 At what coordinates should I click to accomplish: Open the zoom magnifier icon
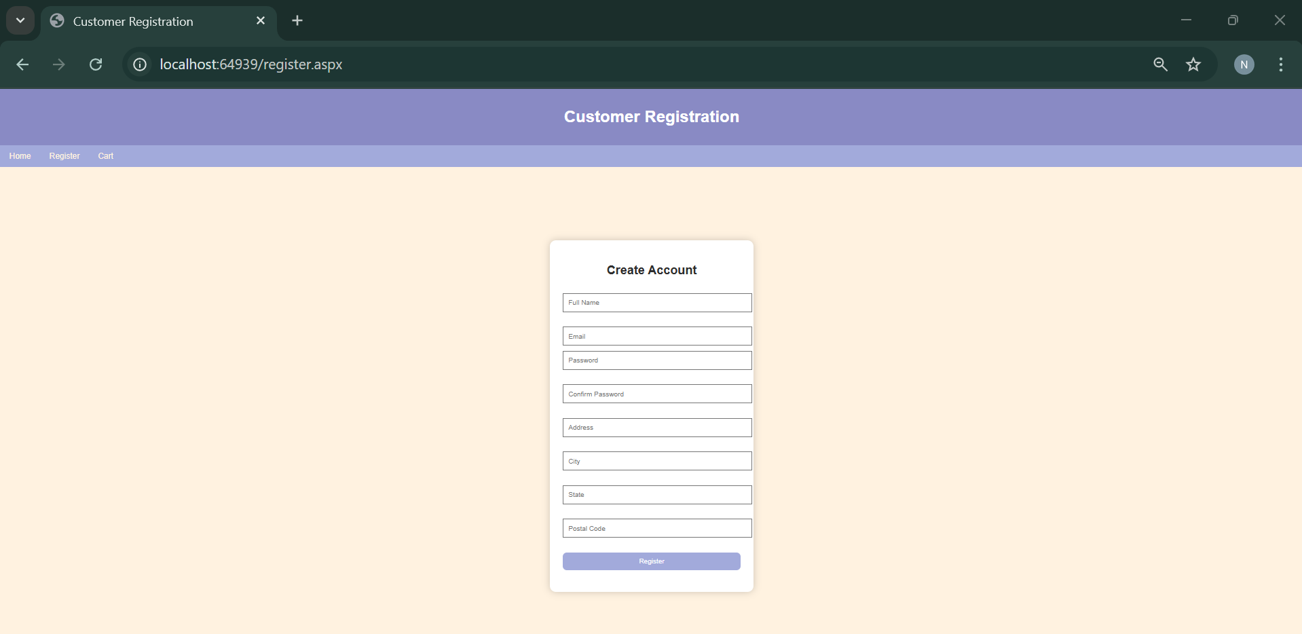(x=1160, y=64)
